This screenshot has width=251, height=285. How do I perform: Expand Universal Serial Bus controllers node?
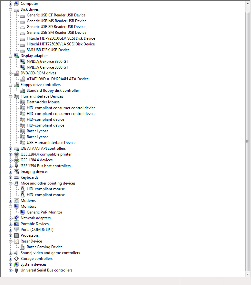click(x=10, y=271)
